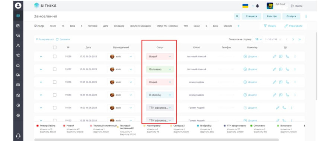Open the settings gear in sidebar
Image resolution: width=320 pixels, height=141 pixels.
click(18, 115)
